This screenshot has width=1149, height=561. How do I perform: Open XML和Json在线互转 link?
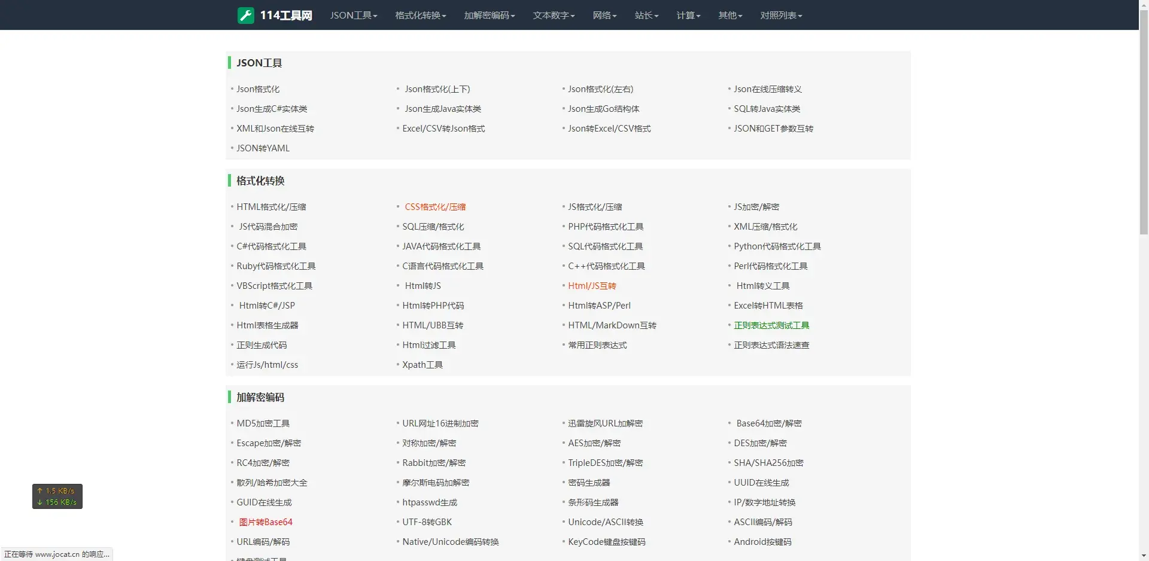click(275, 129)
